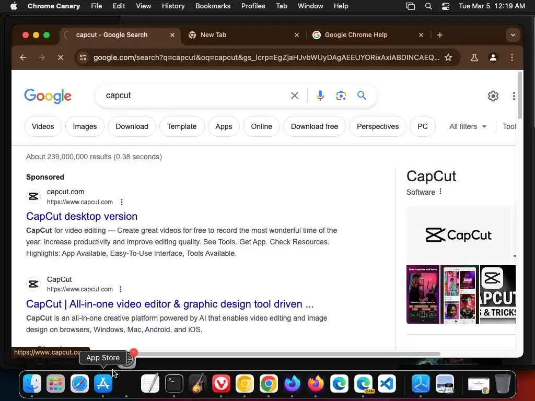Open Google quick settings gear
Image resolution: width=535 pixels, height=401 pixels.
pos(493,96)
